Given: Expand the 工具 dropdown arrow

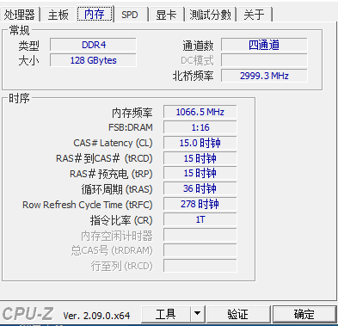Looking at the screenshot, I should click(x=198, y=314).
